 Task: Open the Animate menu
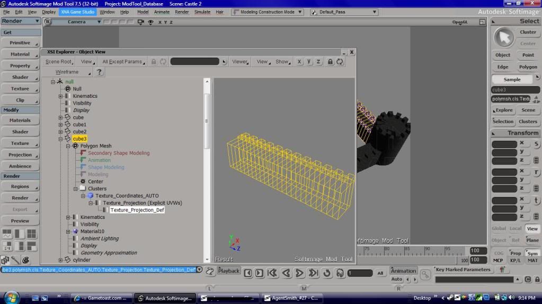162,12
